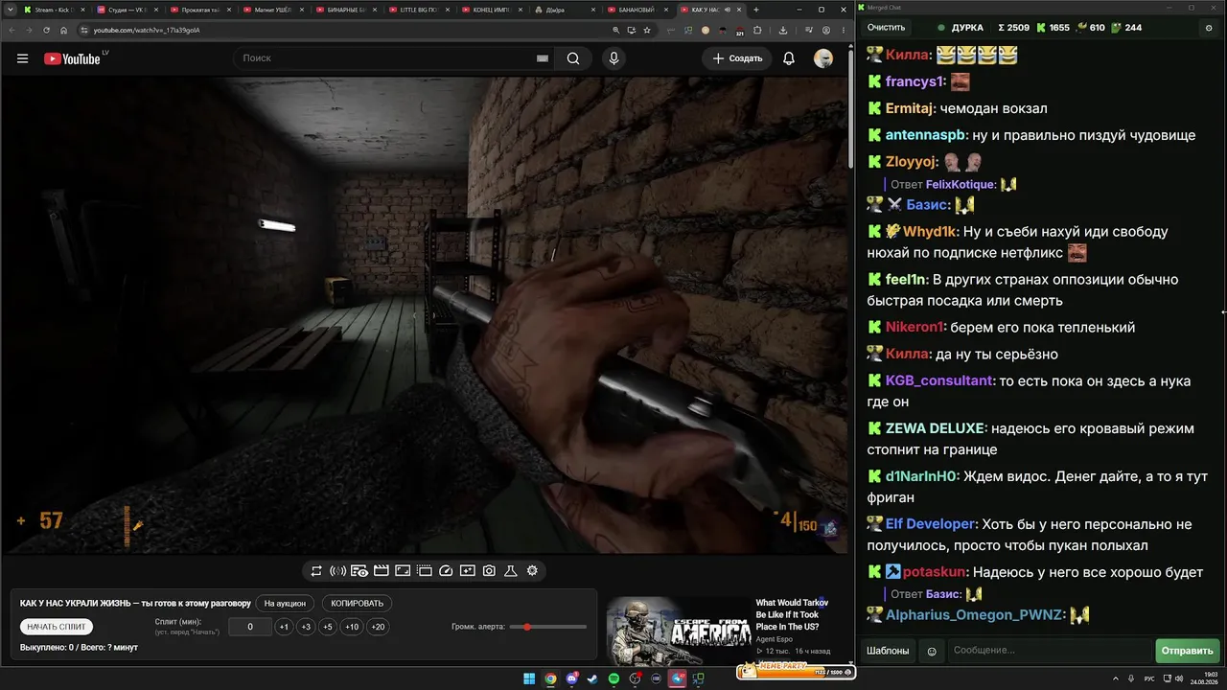Click the aspect-ratio frame icon in player toolbar

pyautogui.click(x=403, y=571)
